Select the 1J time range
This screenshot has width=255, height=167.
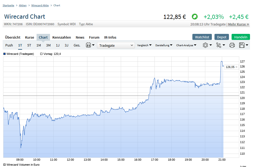pyautogui.click(x=58, y=45)
